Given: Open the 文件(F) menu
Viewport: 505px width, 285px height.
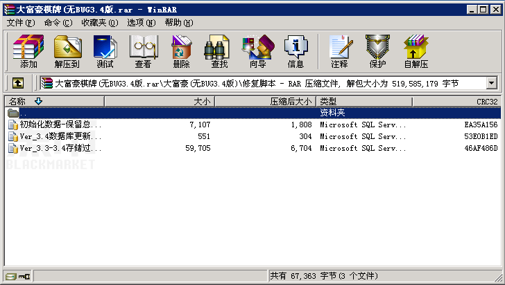Looking at the screenshot, I should (x=21, y=23).
